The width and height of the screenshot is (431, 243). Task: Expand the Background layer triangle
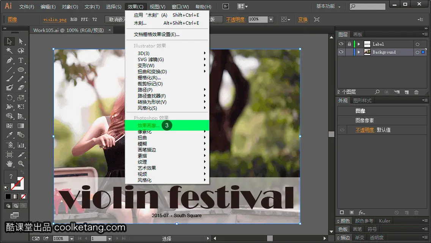tap(359, 52)
